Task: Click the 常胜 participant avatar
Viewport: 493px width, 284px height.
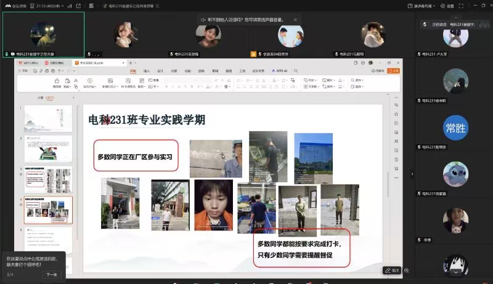Action: 455,128
